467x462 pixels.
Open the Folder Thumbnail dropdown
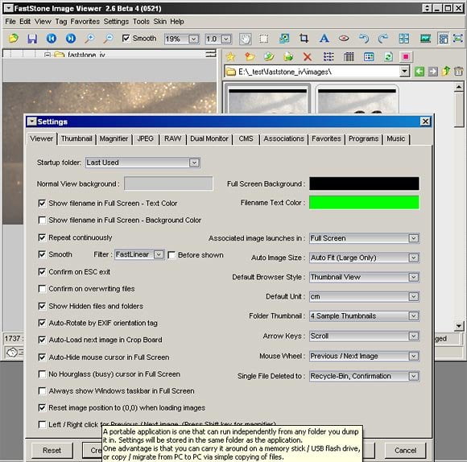point(364,316)
